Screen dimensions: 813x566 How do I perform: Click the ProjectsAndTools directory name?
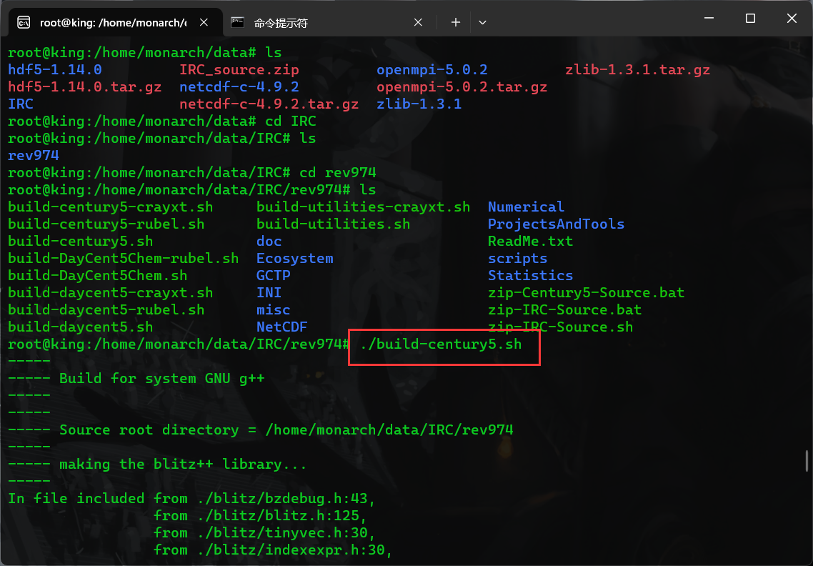tap(556, 224)
